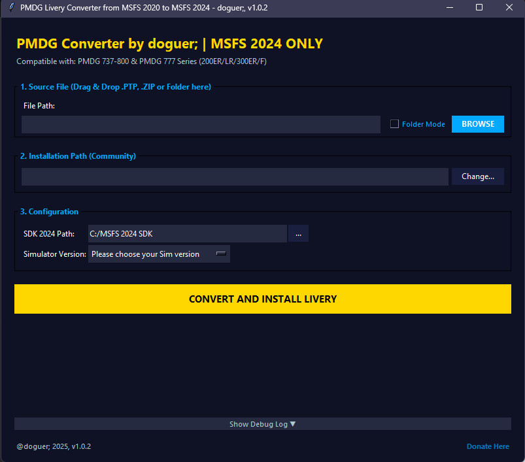Click Change... to set installation path
525x462 pixels.
coord(477,176)
